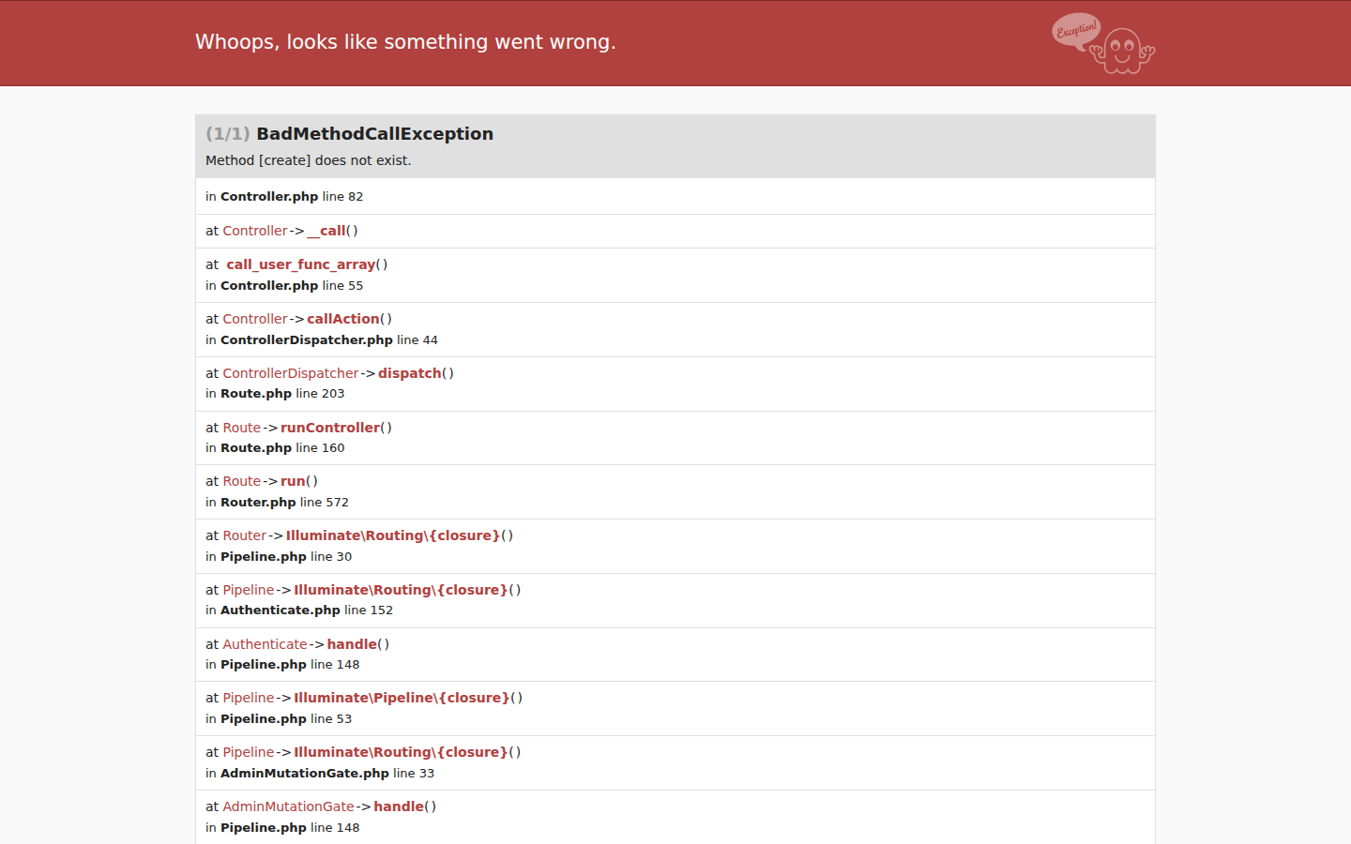The height and width of the screenshot is (844, 1351).
Task: Select the BadMethodCallException heading
Action: [374, 134]
